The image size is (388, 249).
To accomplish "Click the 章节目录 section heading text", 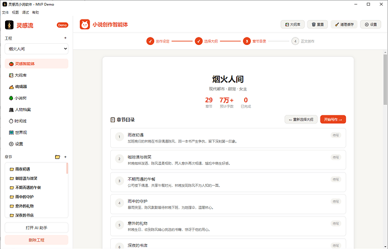I will pyautogui.click(x=126, y=120).
